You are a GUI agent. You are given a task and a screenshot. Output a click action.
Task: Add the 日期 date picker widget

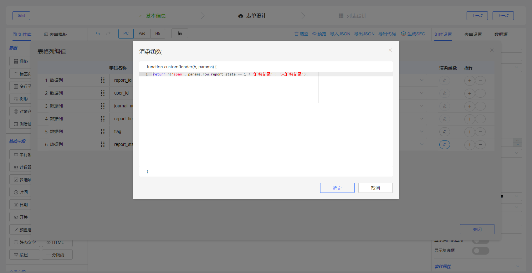[21, 205]
